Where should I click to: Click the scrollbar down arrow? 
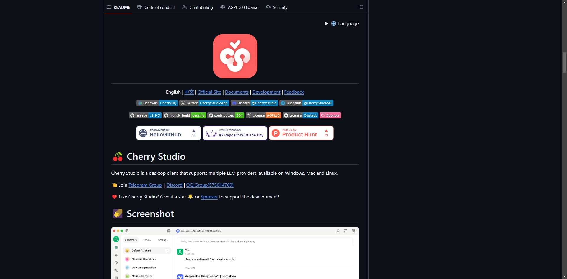point(564,277)
